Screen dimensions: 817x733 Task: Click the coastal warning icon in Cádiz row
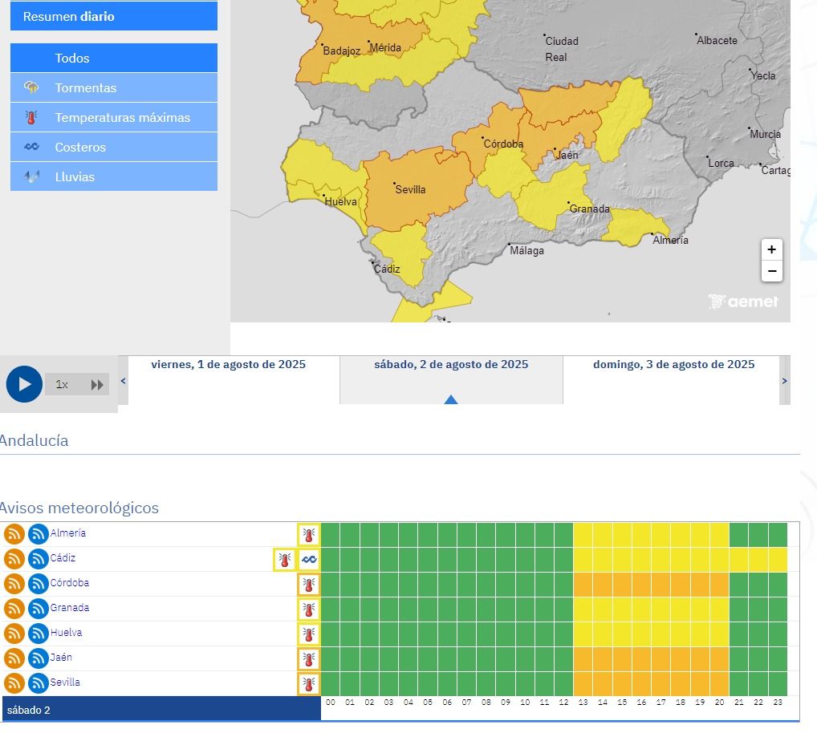[x=309, y=560]
